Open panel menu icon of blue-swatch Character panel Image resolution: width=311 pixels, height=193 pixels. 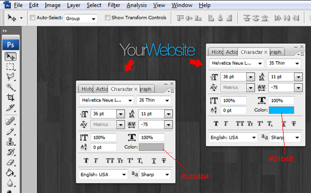301,54
